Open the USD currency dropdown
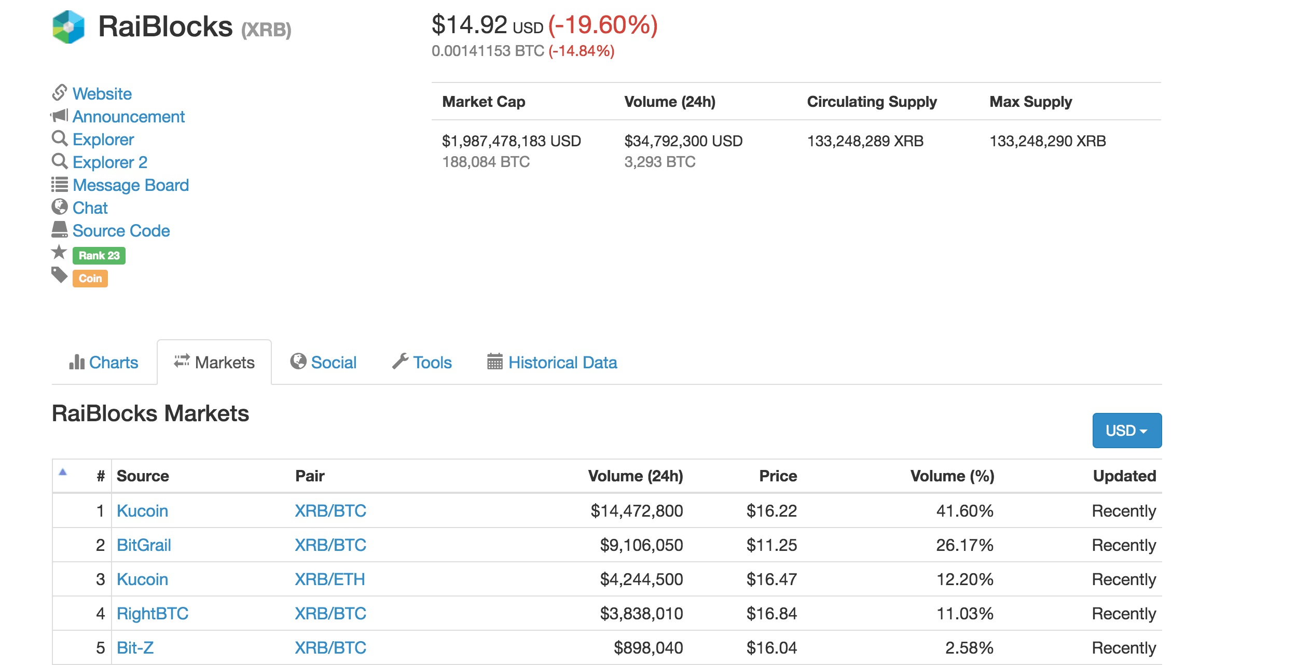The image size is (1296, 665). 1125,431
